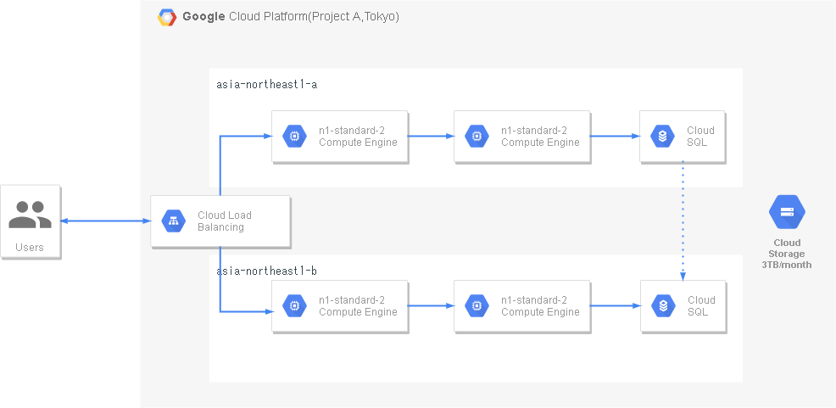Screen dimensions: 836x408
Task: Click 'Cloud SQL' text in zone b
Action: 701,305
